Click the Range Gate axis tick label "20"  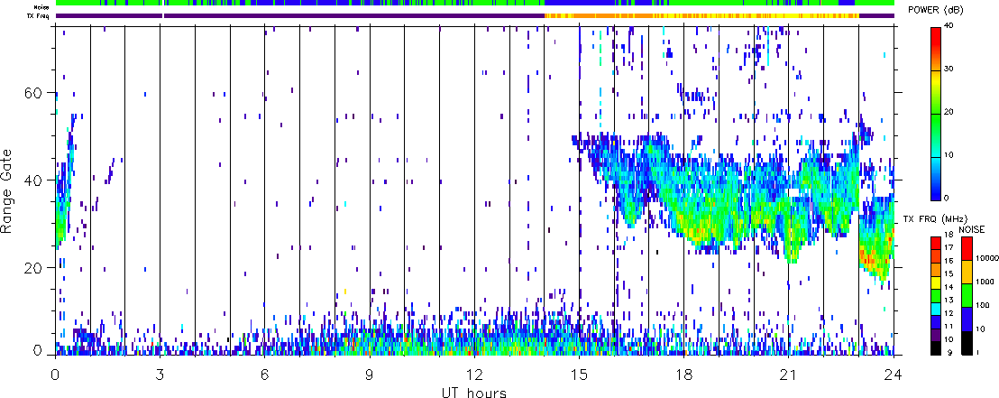point(33,268)
